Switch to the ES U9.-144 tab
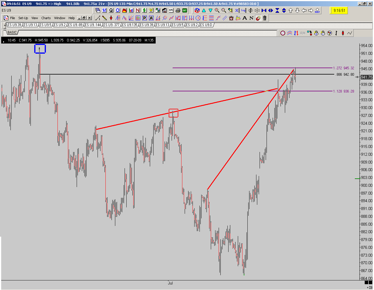The width and height of the screenshot is (374, 290). pos(93,25)
